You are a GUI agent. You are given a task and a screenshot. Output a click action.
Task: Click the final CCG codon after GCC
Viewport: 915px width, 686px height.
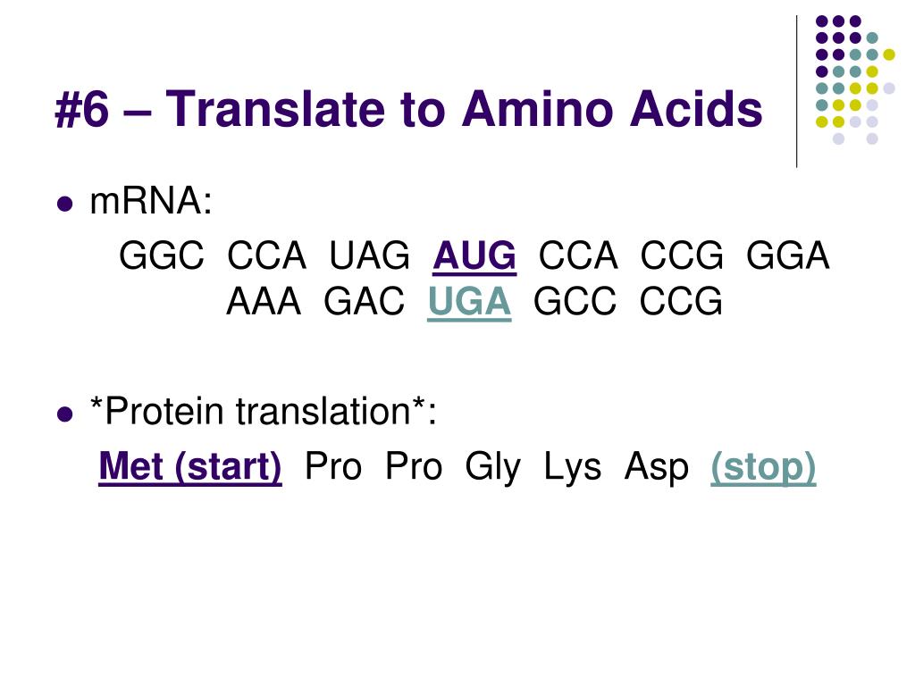[680, 302]
